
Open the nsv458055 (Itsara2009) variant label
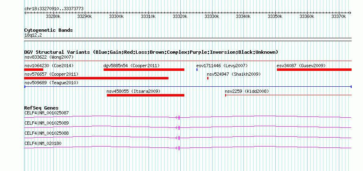tap(133, 91)
